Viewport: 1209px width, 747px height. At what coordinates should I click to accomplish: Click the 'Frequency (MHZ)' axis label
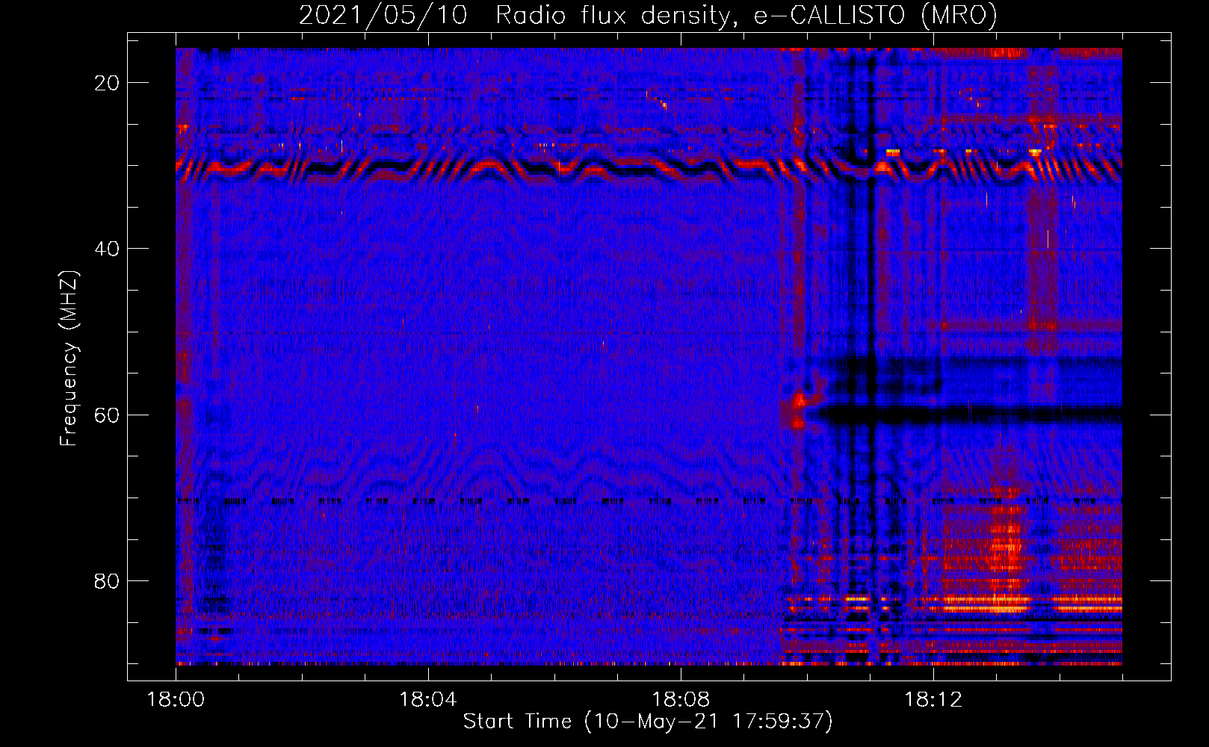(69, 359)
